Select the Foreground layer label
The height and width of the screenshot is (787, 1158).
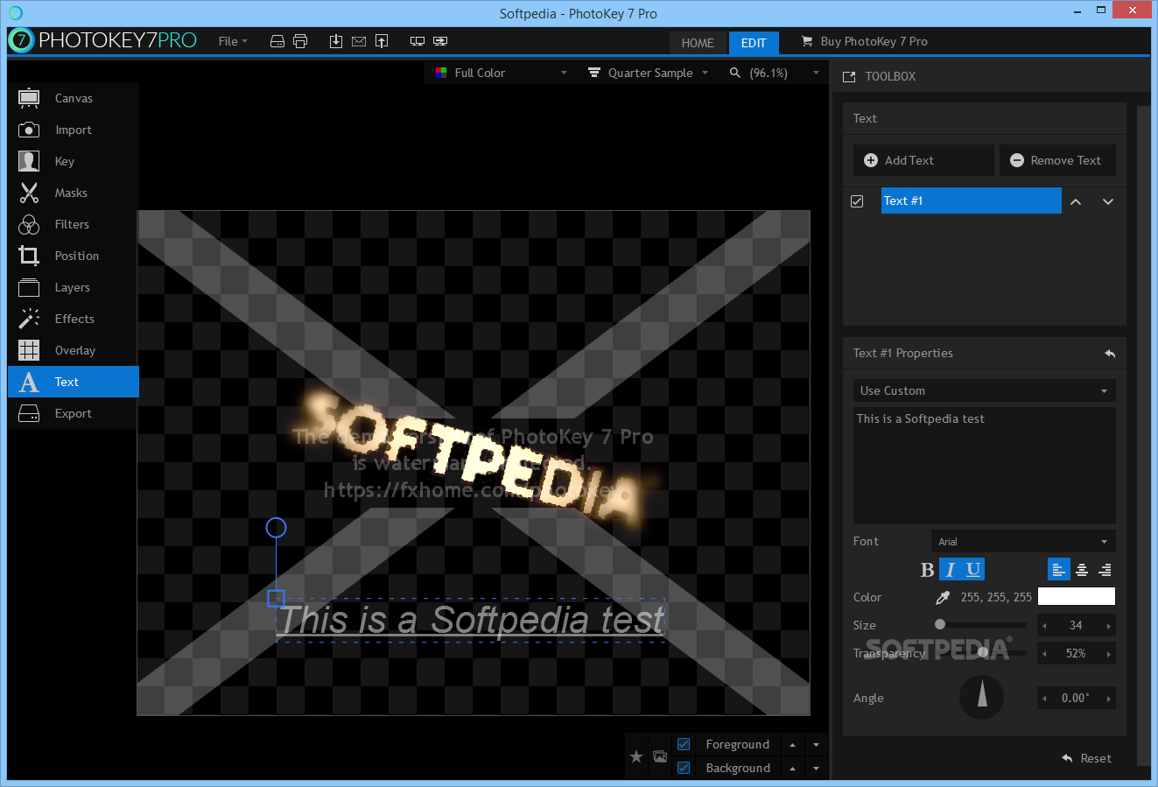click(737, 744)
